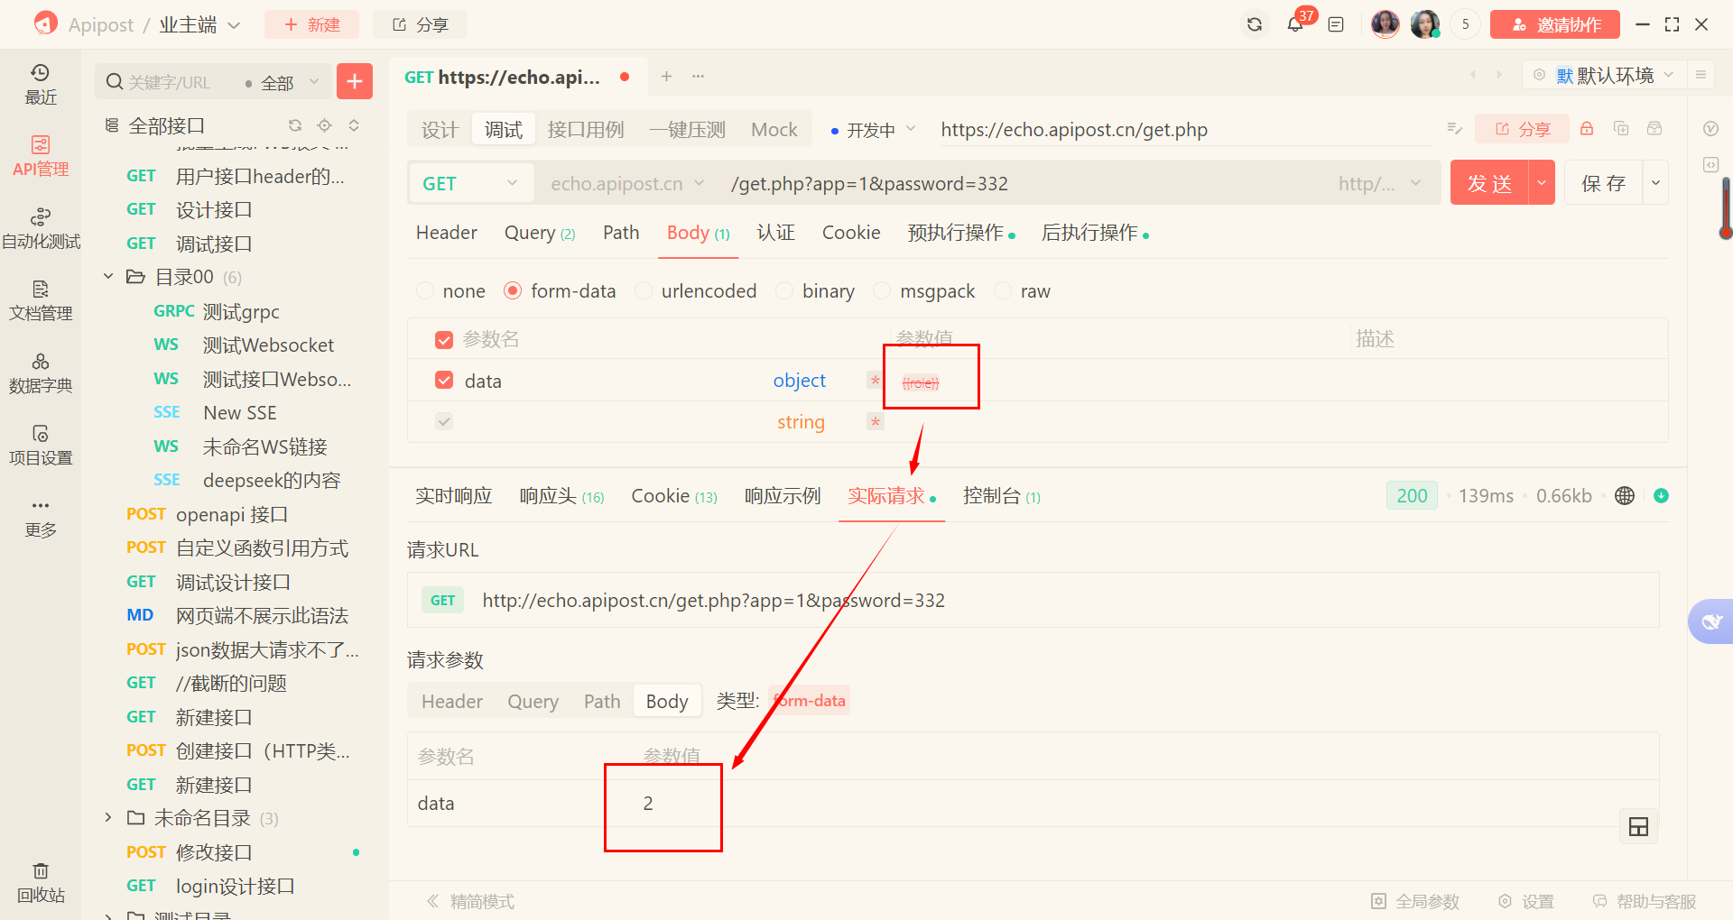1733x920 pixels.
Task: Collapse the 目录00 folder
Action: (x=108, y=276)
